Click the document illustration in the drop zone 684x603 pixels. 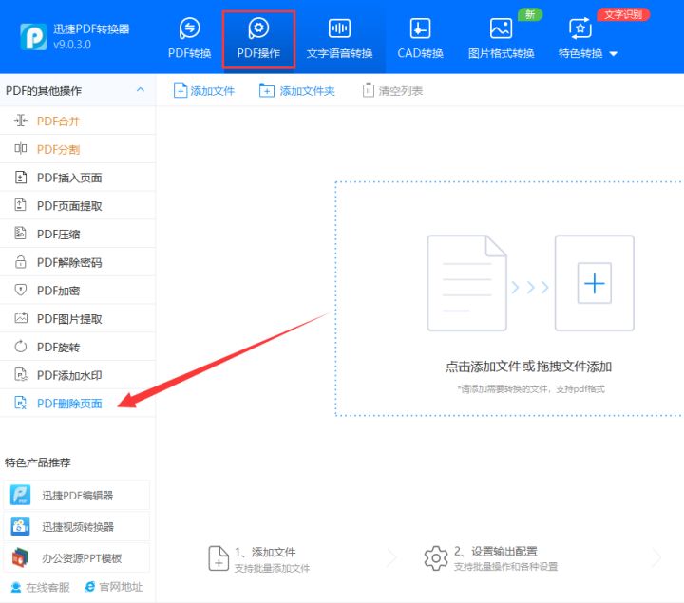point(466,283)
